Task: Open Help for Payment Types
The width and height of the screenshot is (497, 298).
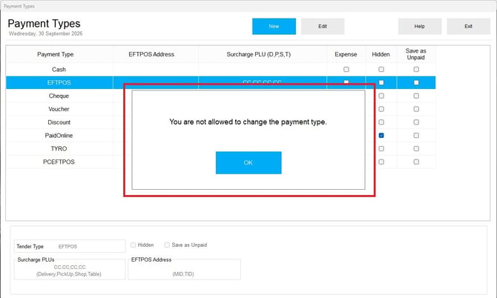Action: point(420,26)
